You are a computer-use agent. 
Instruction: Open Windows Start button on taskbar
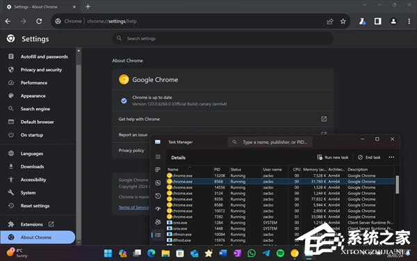point(108,253)
